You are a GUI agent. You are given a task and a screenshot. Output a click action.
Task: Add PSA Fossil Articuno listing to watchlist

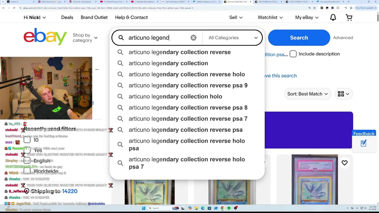click(x=344, y=163)
